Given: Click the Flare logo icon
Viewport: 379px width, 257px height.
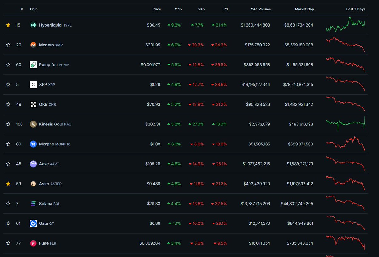Looking at the screenshot, I should (33, 243).
